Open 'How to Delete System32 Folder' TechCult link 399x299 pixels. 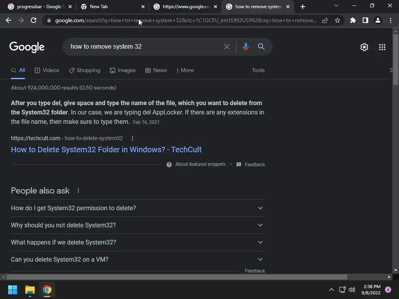tap(106, 149)
